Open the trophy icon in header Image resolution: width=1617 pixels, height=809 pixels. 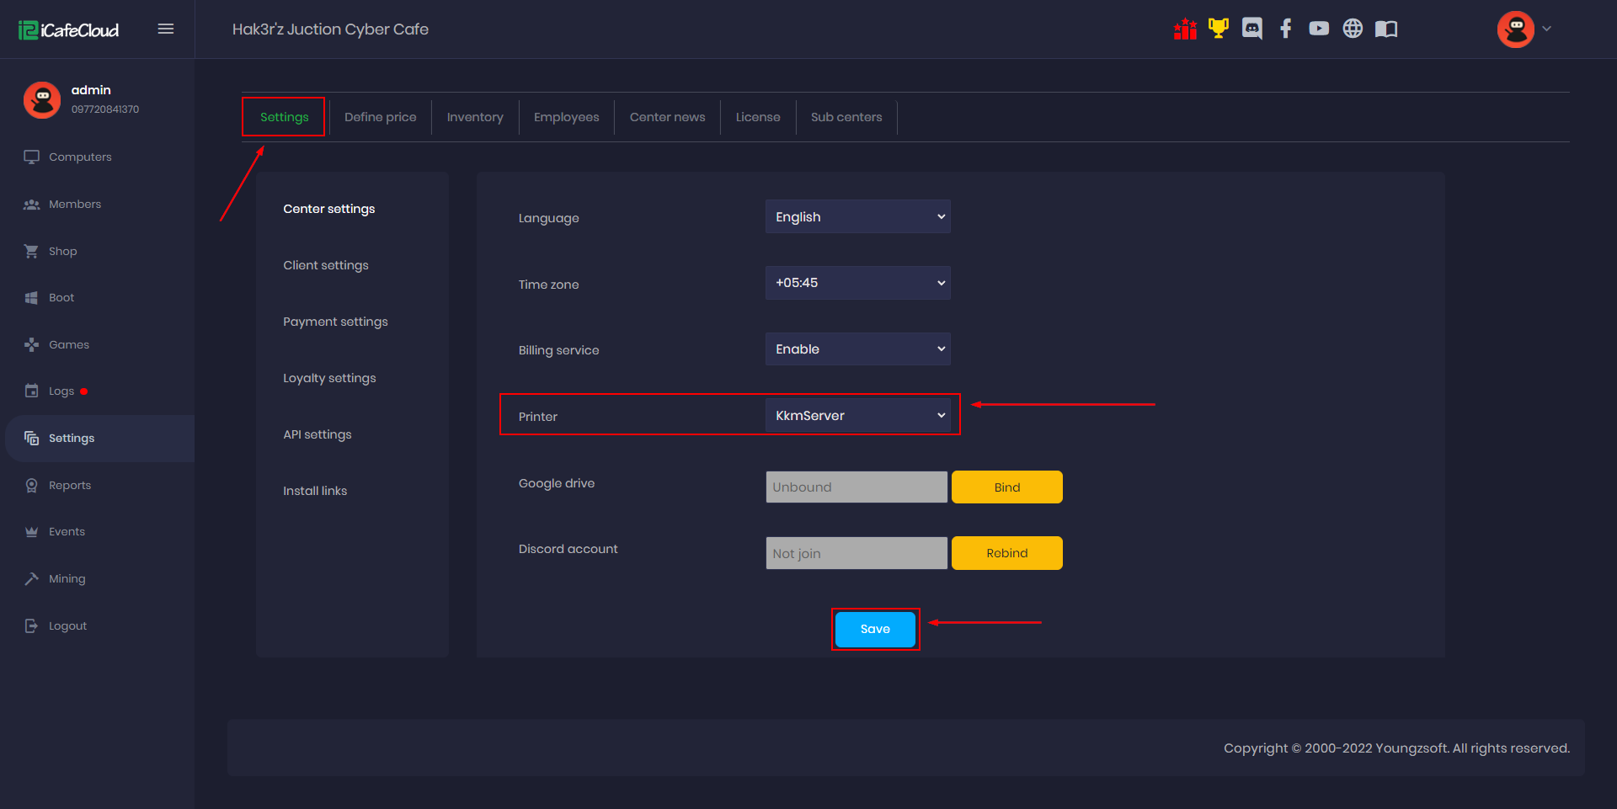tap(1218, 29)
